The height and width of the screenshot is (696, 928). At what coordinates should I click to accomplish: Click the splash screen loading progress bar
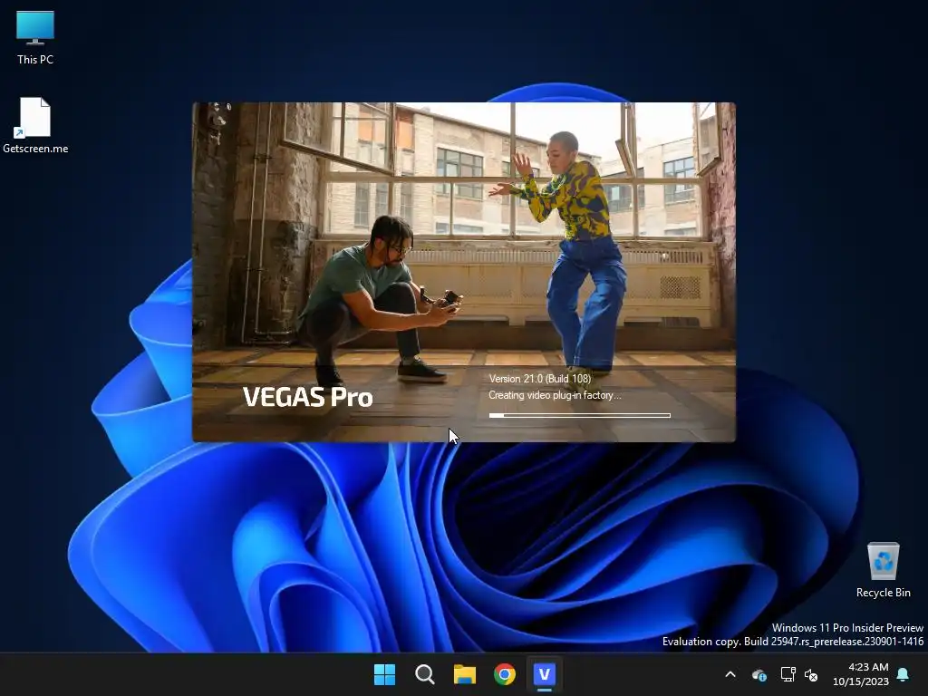(x=579, y=415)
